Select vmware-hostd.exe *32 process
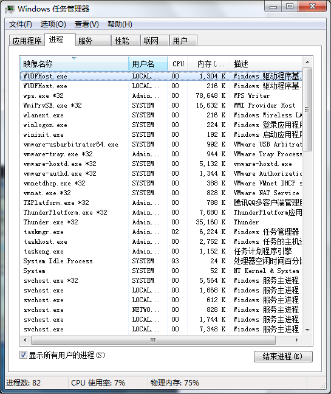This screenshot has height=394, width=331. [x=161, y=164]
